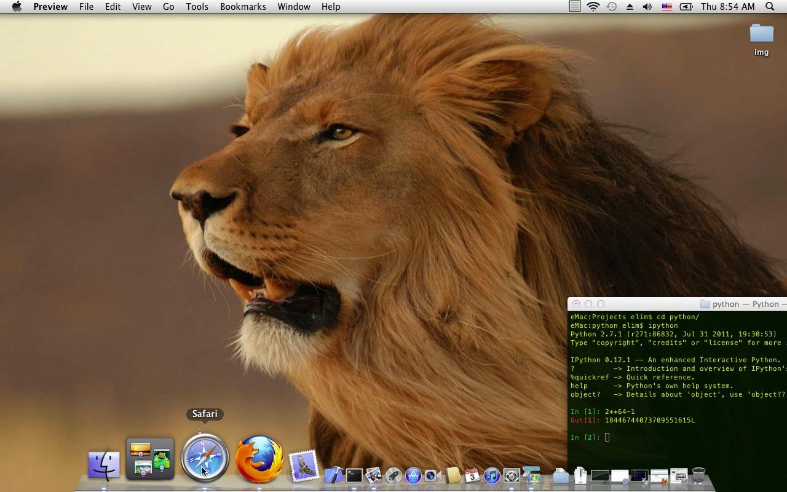Image resolution: width=787 pixels, height=492 pixels.
Task: Open iTunes icon in Dock
Action: [x=492, y=475]
